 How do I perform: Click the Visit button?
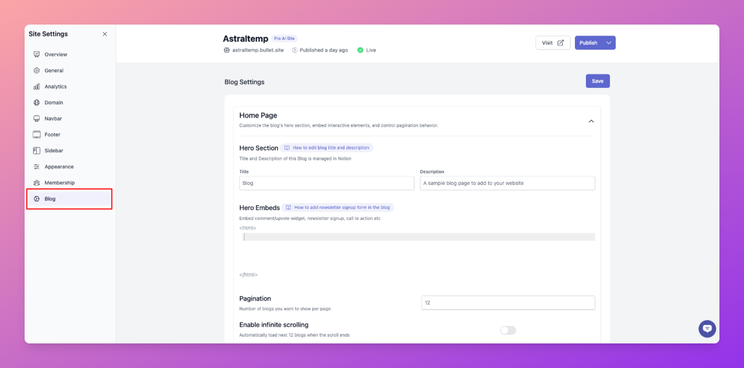tap(553, 42)
